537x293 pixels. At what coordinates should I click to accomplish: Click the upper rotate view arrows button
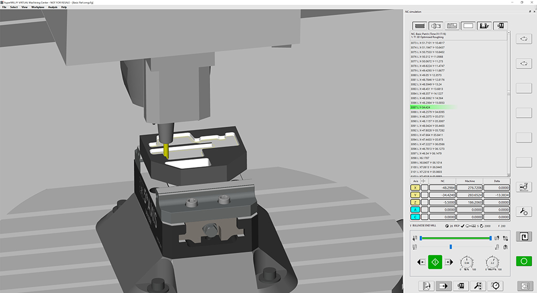tap(524, 39)
